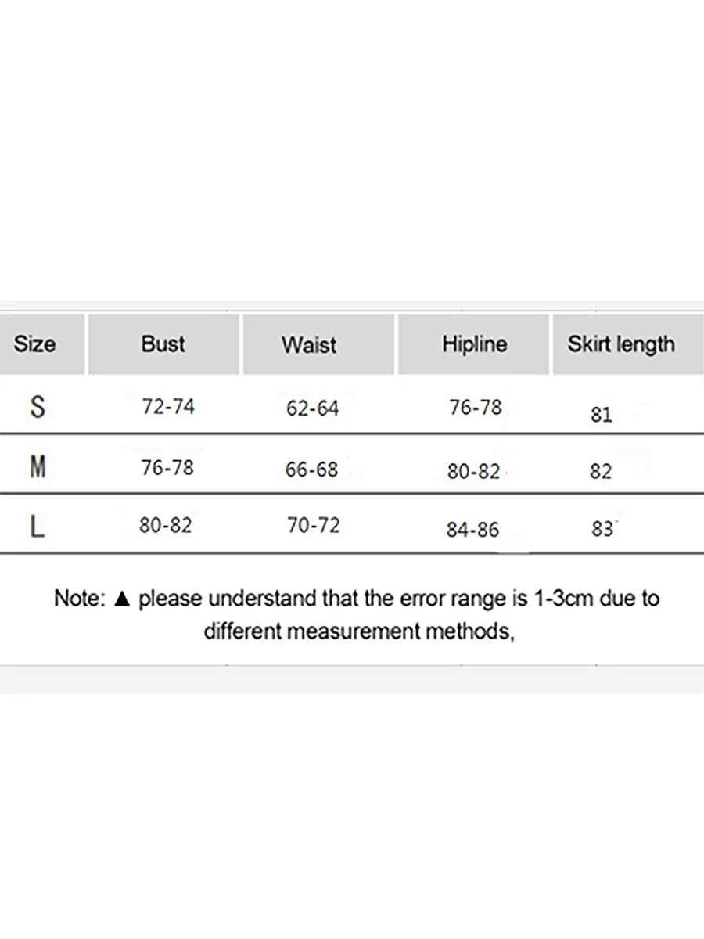Screen dimensions: 704x939
Task: Click the Waist column header
Action: (309, 345)
